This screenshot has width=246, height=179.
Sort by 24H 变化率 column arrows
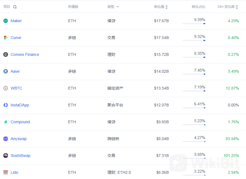click(237, 7)
